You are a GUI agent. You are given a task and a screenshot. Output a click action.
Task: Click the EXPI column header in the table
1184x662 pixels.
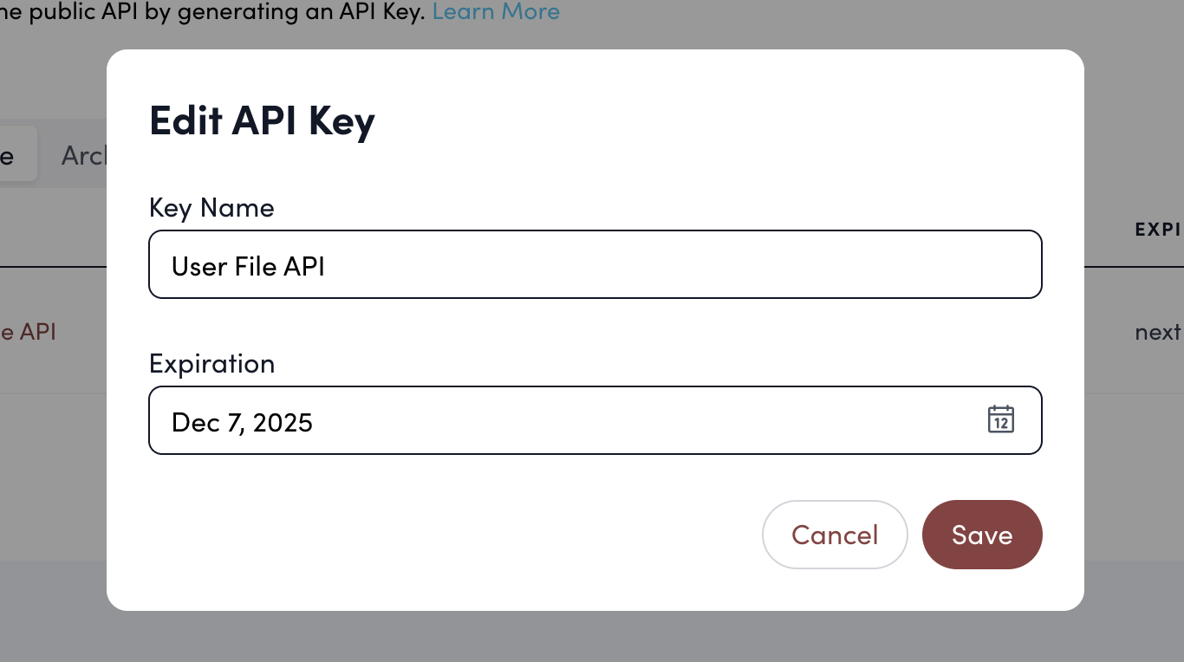coord(1159,230)
